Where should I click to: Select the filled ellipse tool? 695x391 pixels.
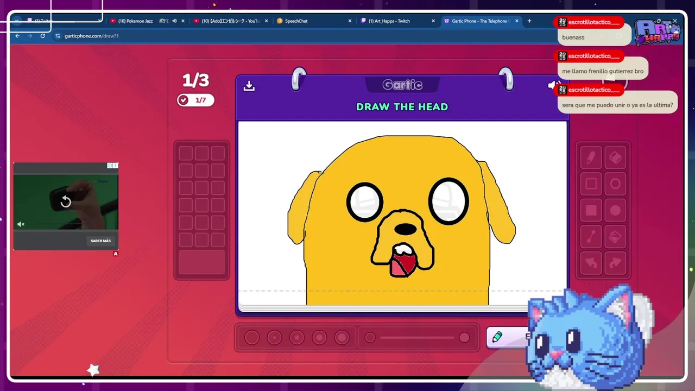[x=615, y=211]
